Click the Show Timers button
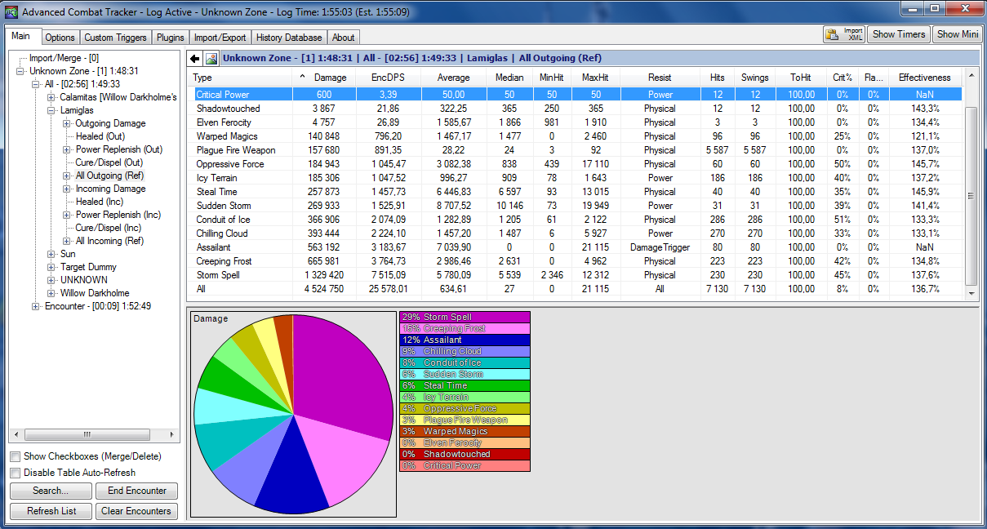Viewport: 987px width, 529px height. click(x=899, y=34)
